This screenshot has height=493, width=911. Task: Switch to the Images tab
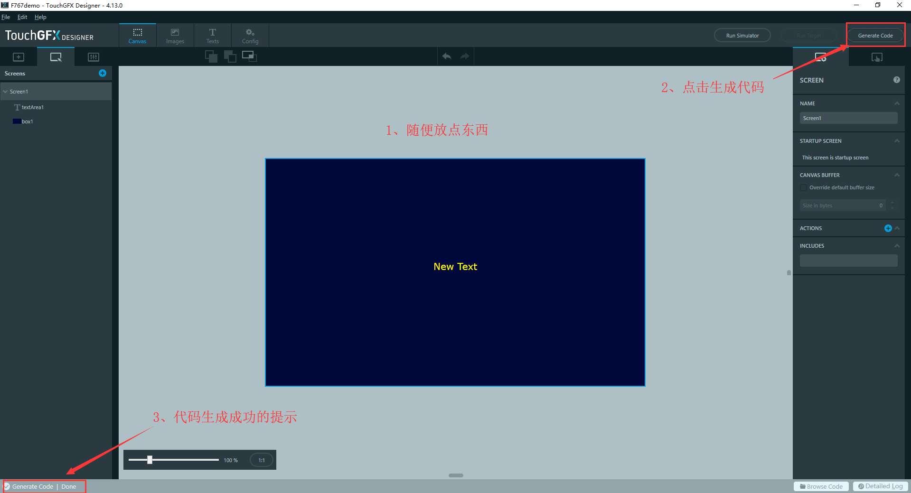(175, 36)
